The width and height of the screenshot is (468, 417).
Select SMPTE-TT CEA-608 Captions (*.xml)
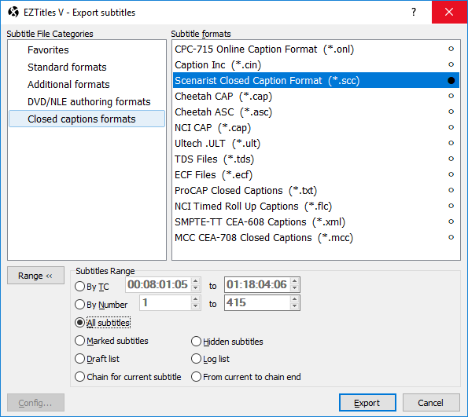click(x=315, y=221)
